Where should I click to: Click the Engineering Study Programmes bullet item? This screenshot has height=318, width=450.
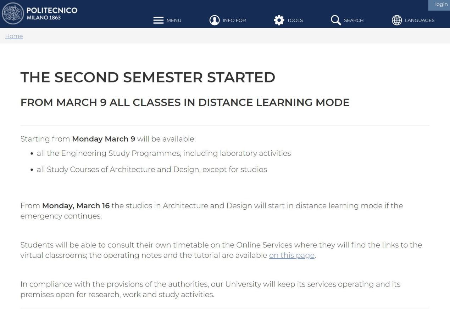tap(163, 153)
